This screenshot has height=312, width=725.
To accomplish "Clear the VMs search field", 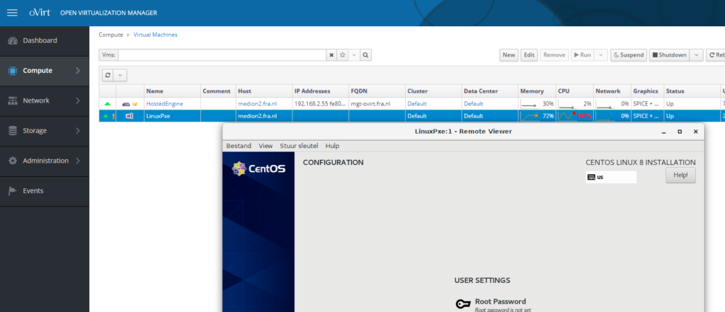I will [331, 54].
